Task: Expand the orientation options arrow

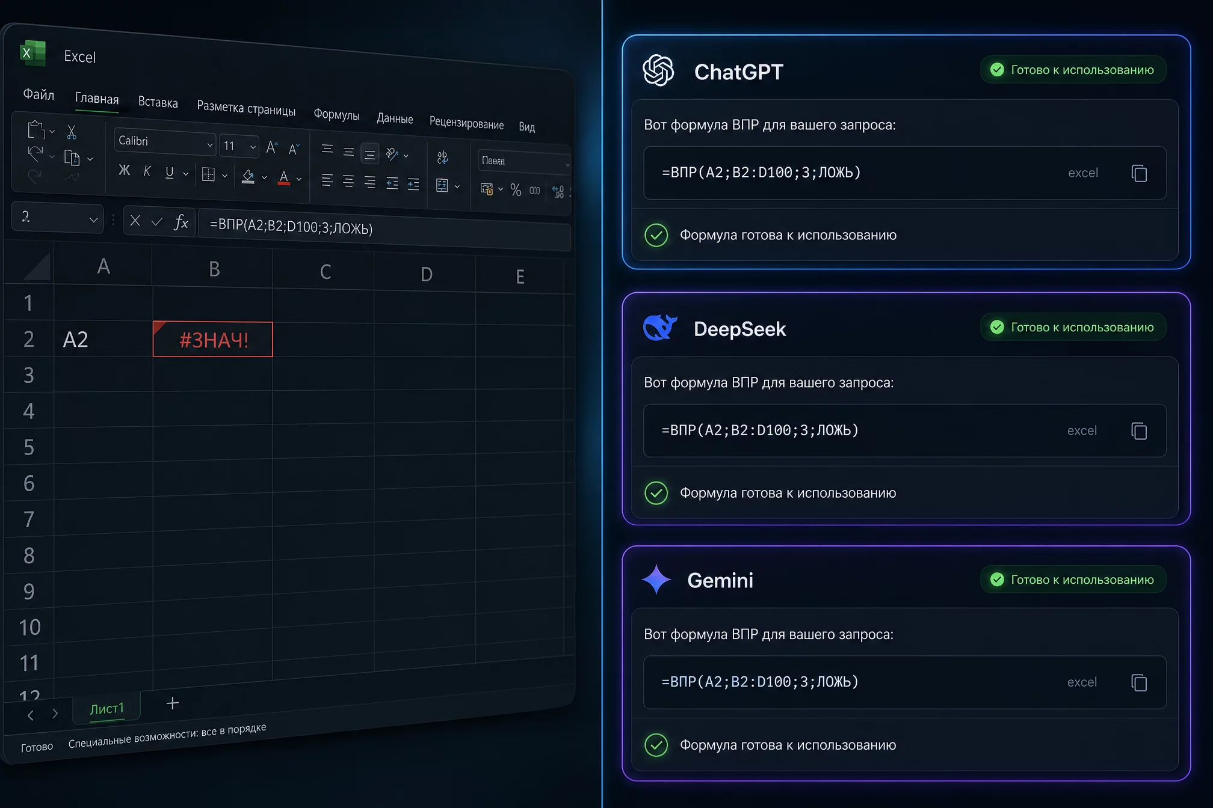Action: (406, 155)
